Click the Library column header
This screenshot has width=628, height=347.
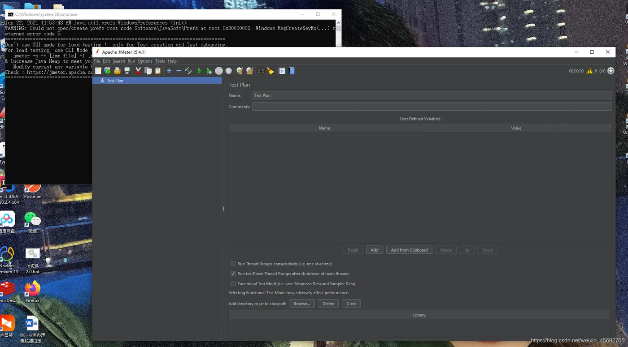(419, 315)
